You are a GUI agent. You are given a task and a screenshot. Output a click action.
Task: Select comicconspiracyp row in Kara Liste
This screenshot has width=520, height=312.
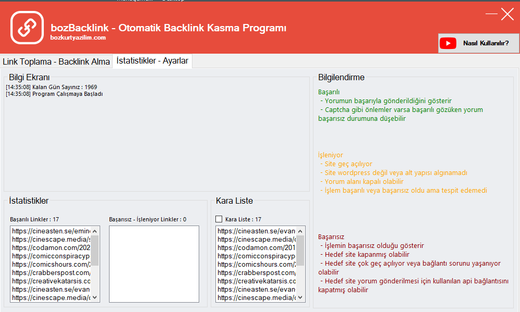click(257, 256)
